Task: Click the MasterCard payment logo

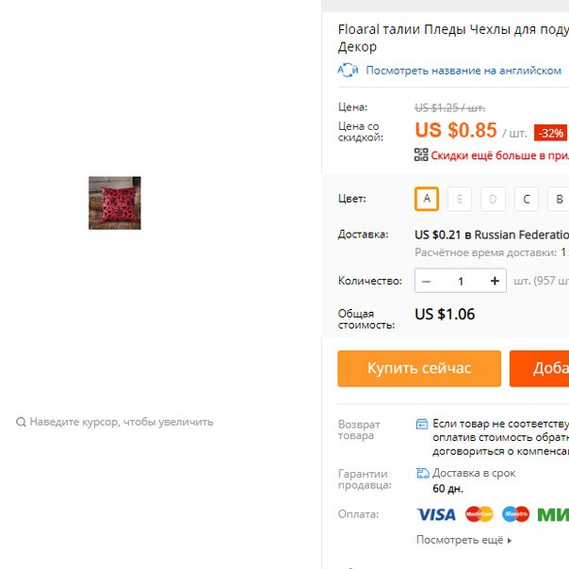Action: coord(479,514)
